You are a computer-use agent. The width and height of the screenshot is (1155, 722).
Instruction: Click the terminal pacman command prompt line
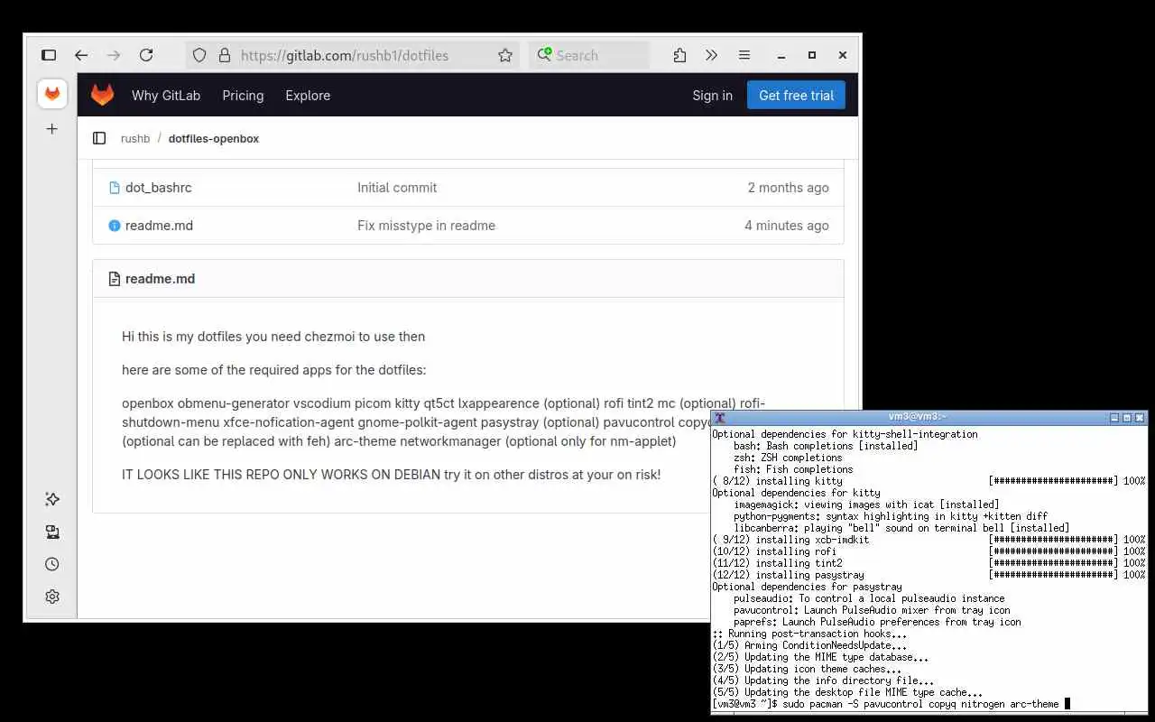891,704
